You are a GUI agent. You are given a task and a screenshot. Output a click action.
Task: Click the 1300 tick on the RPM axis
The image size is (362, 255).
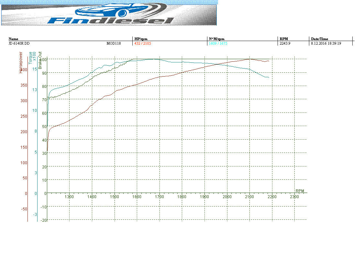click(x=69, y=197)
